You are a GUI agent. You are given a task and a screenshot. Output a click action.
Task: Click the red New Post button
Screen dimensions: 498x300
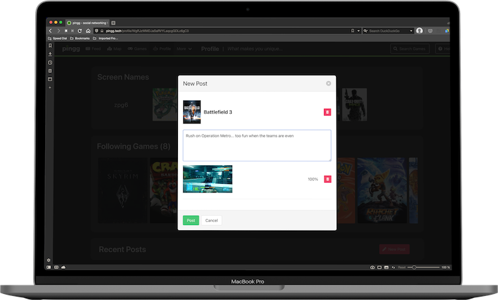(394, 249)
